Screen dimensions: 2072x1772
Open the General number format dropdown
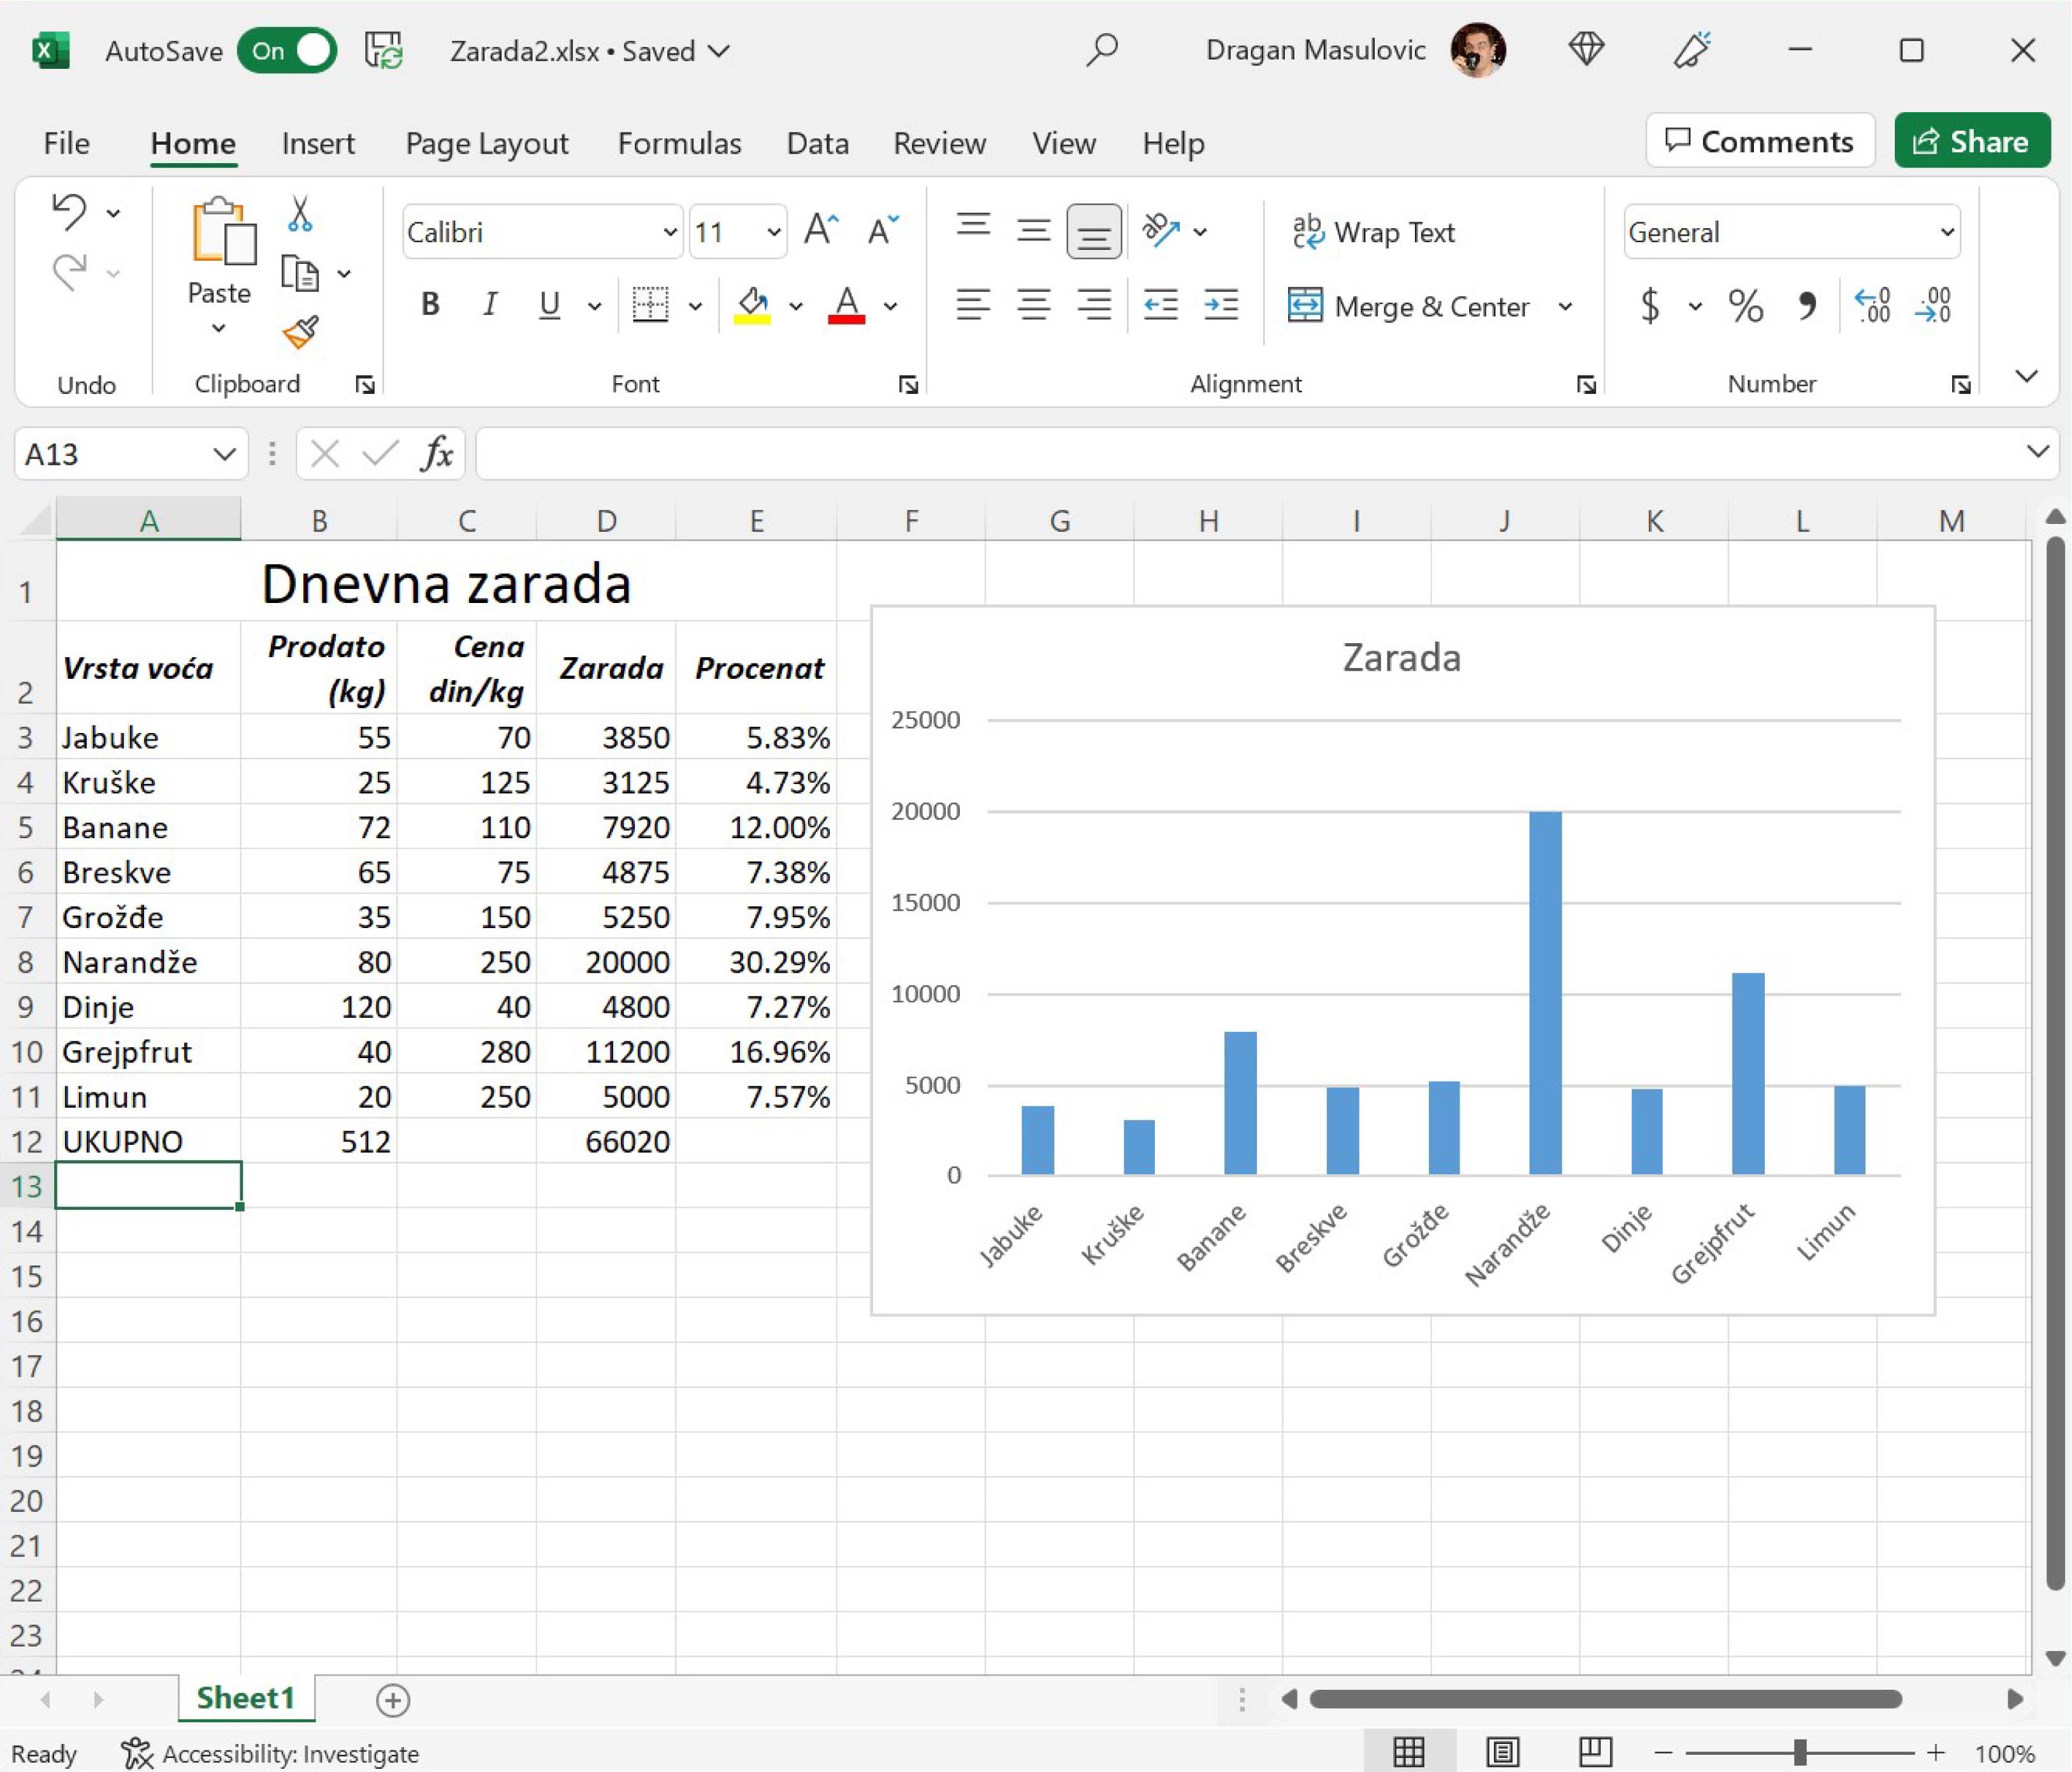1946,232
